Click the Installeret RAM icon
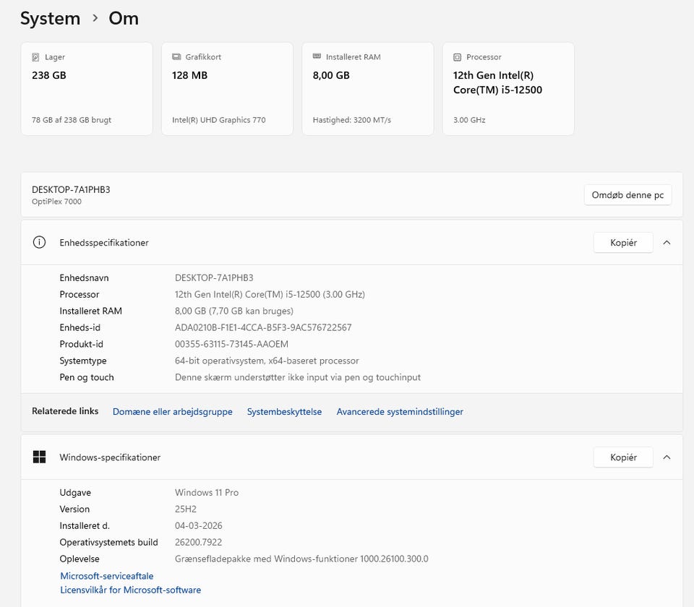Screen dimensions: 694x607 pos(317,57)
